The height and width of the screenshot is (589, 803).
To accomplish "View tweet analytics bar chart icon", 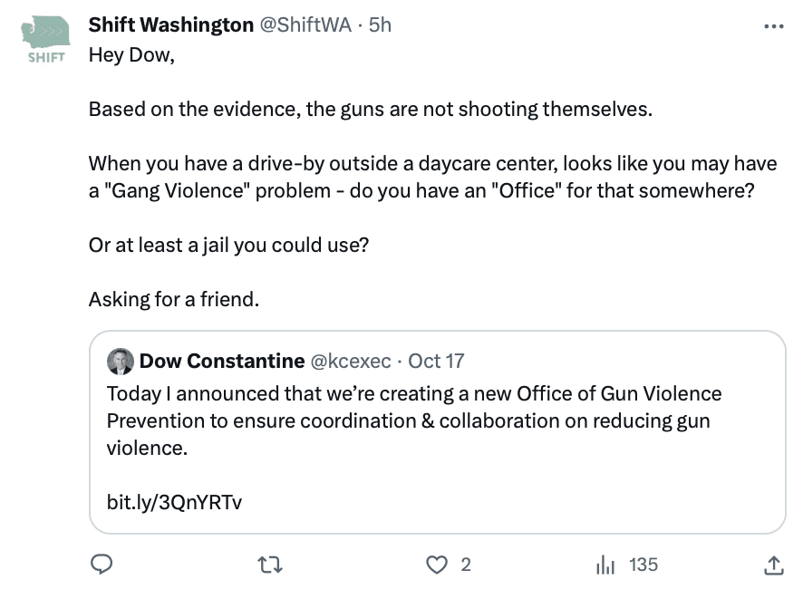I will [605, 565].
